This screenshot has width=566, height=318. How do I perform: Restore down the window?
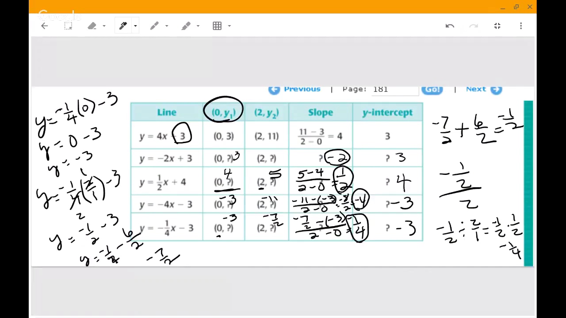[x=516, y=7]
